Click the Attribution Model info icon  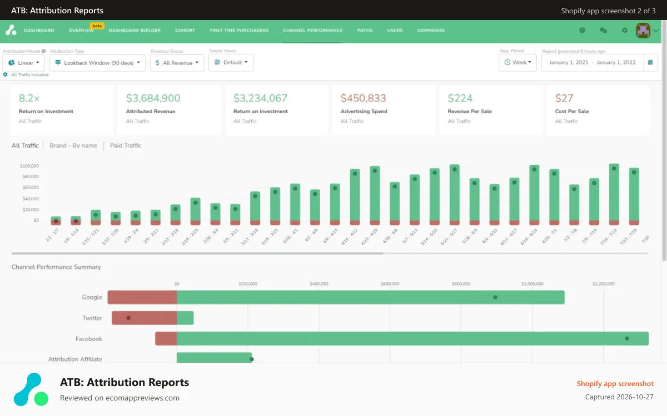(x=44, y=51)
